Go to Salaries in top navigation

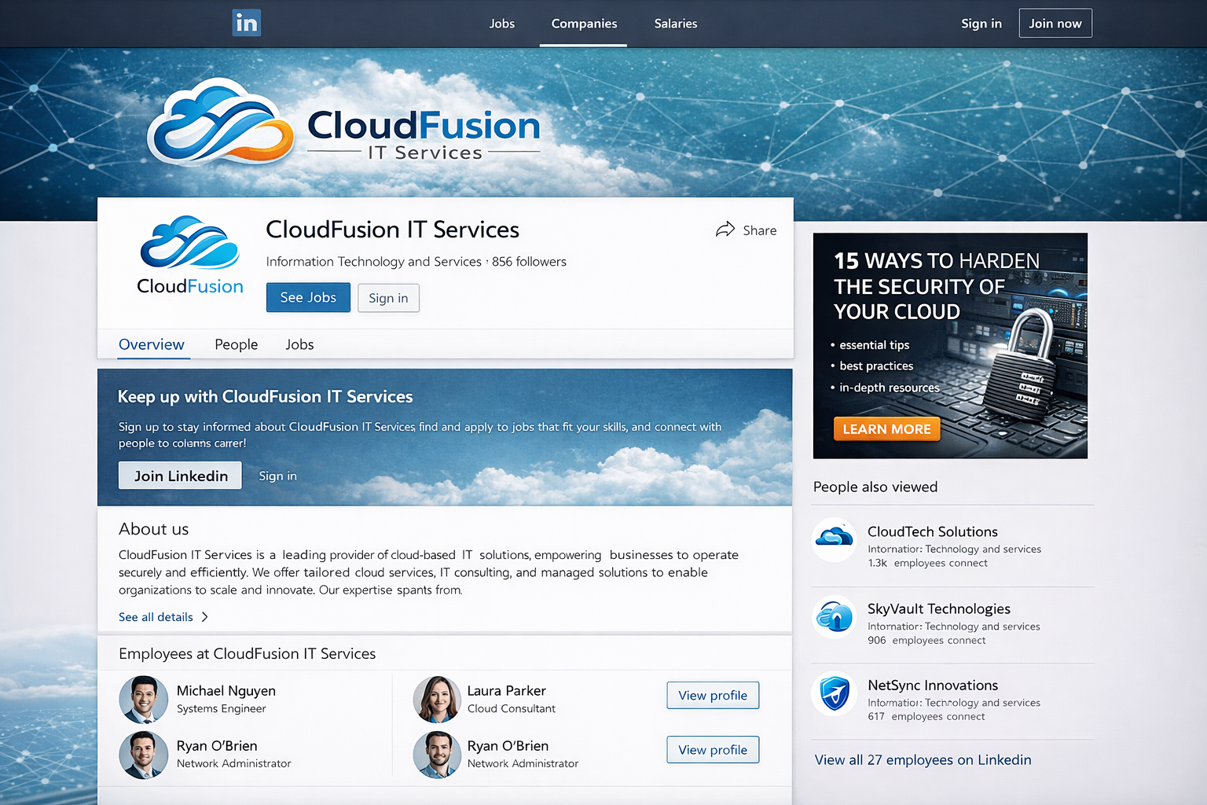click(676, 24)
